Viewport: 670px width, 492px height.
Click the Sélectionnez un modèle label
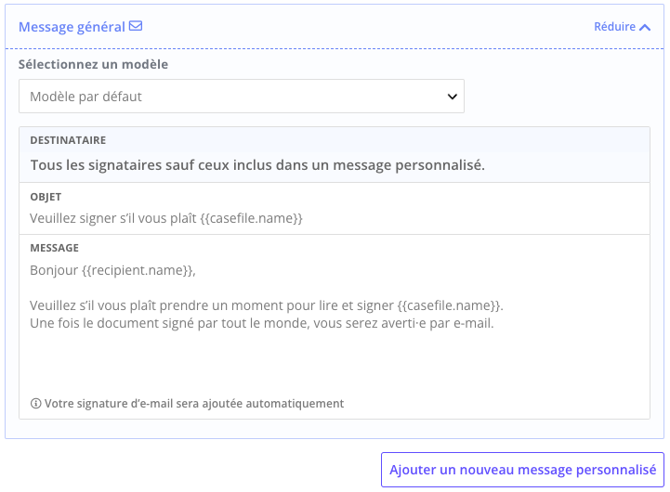click(x=93, y=64)
